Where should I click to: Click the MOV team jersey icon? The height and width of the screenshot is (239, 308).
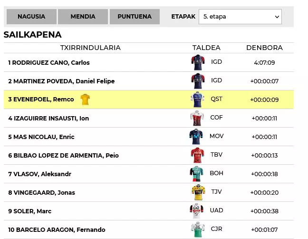(x=197, y=137)
